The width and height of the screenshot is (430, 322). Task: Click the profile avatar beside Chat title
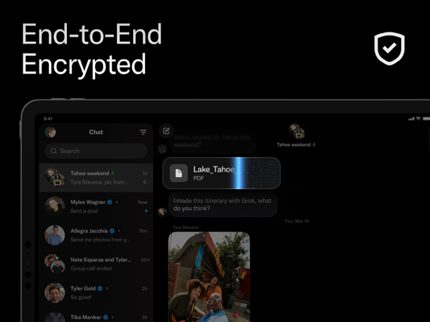[50, 132]
